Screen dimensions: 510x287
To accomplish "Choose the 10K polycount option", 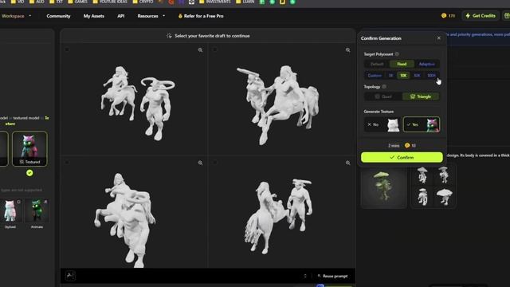I will pyautogui.click(x=403, y=76).
